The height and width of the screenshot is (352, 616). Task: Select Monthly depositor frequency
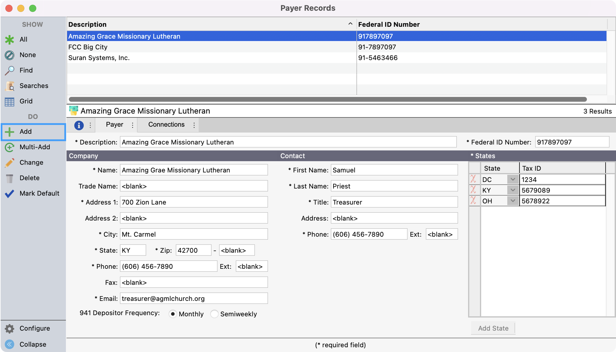click(173, 314)
